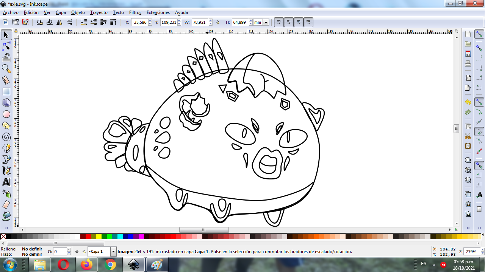The width and height of the screenshot is (485, 272).
Task: Open the Archivo menu
Action: (11, 12)
